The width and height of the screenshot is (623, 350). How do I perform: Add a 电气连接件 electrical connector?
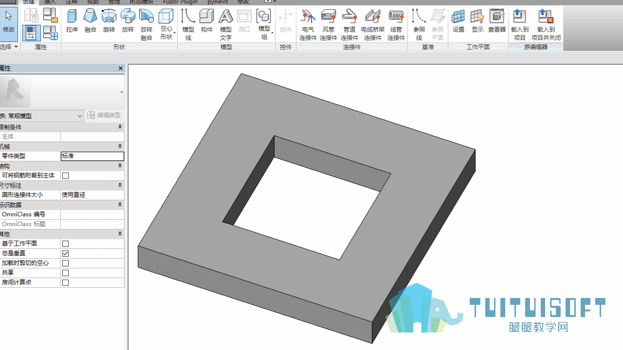coord(308,25)
